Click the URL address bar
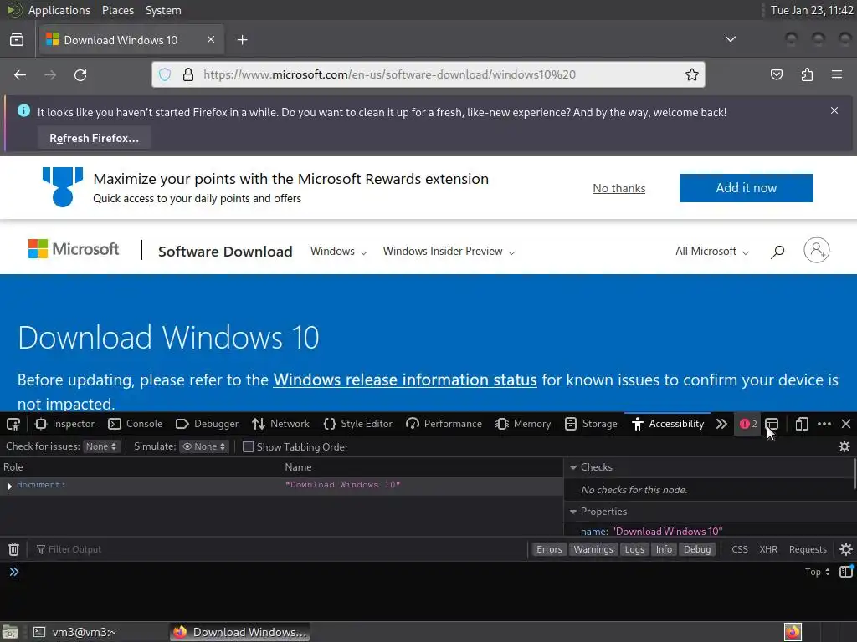 428,74
